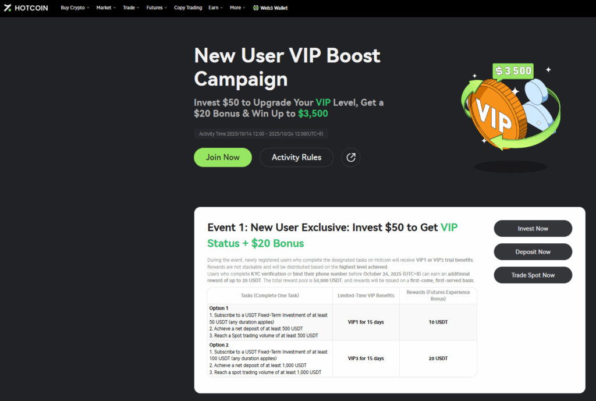The height and width of the screenshot is (401, 596).
Task: Open the Futures dropdown menu
Action: tap(157, 8)
